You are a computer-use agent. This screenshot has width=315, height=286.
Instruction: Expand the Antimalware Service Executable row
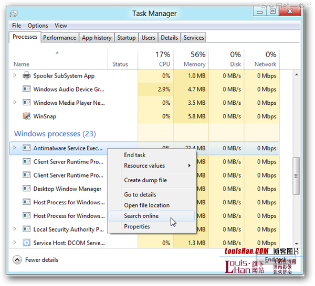click(15, 148)
